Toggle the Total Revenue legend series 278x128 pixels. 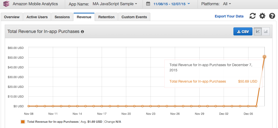23,122
